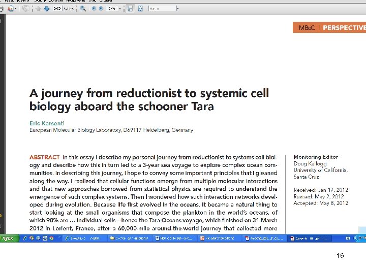Click the article title heading
This screenshot has height=274, width=366.
[x=149, y=100]
